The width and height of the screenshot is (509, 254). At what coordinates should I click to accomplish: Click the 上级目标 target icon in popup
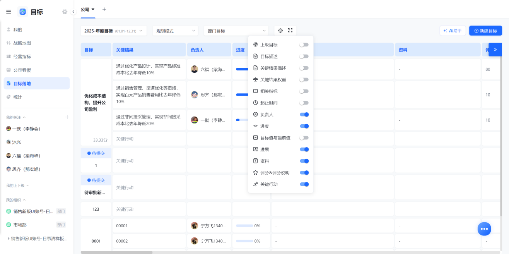pyautogui.click(x=255, y=45)
